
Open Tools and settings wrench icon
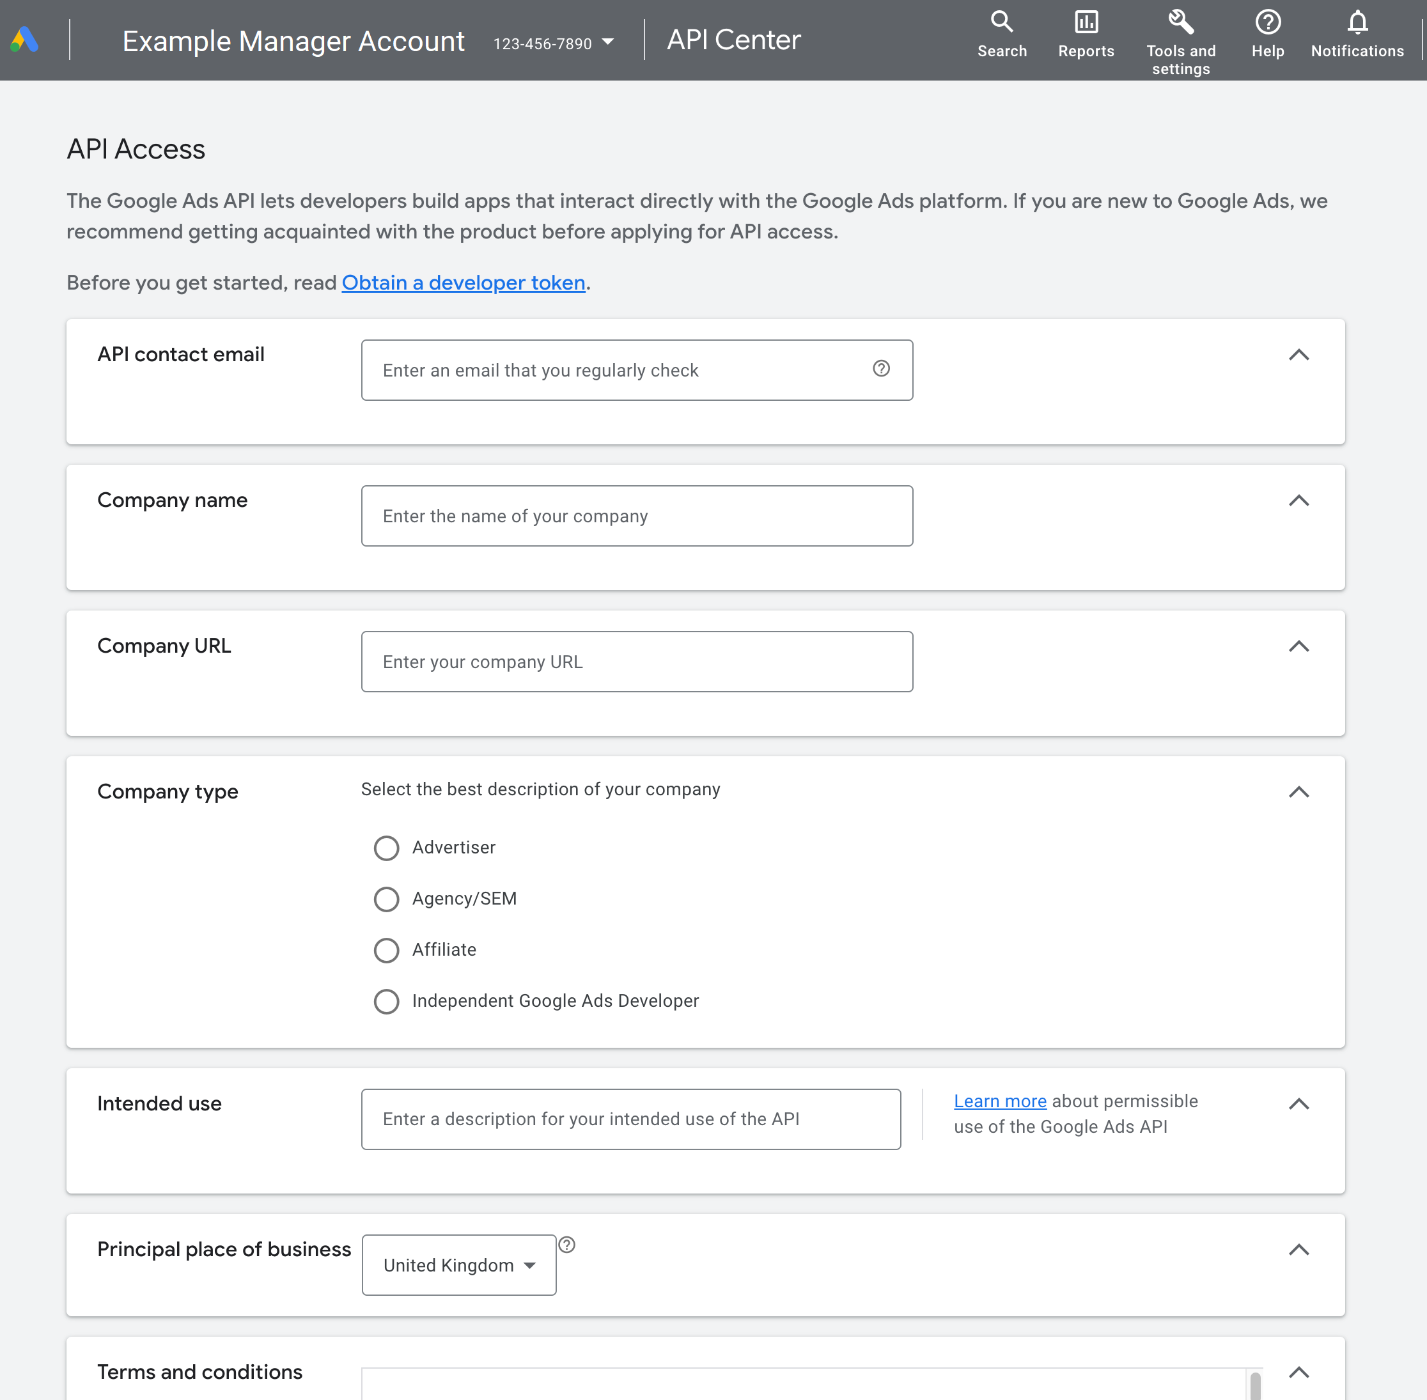[1180, 22]
